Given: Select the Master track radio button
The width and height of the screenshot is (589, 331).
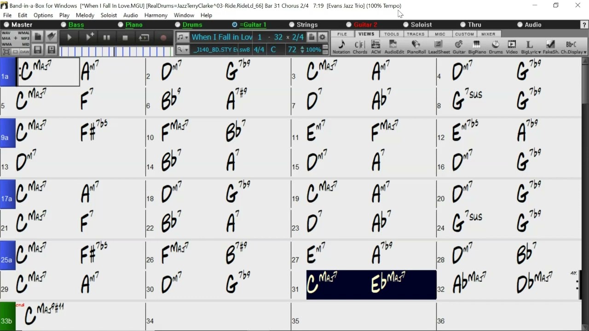Looking at the screenshot, I should click(x=6, y=25).
